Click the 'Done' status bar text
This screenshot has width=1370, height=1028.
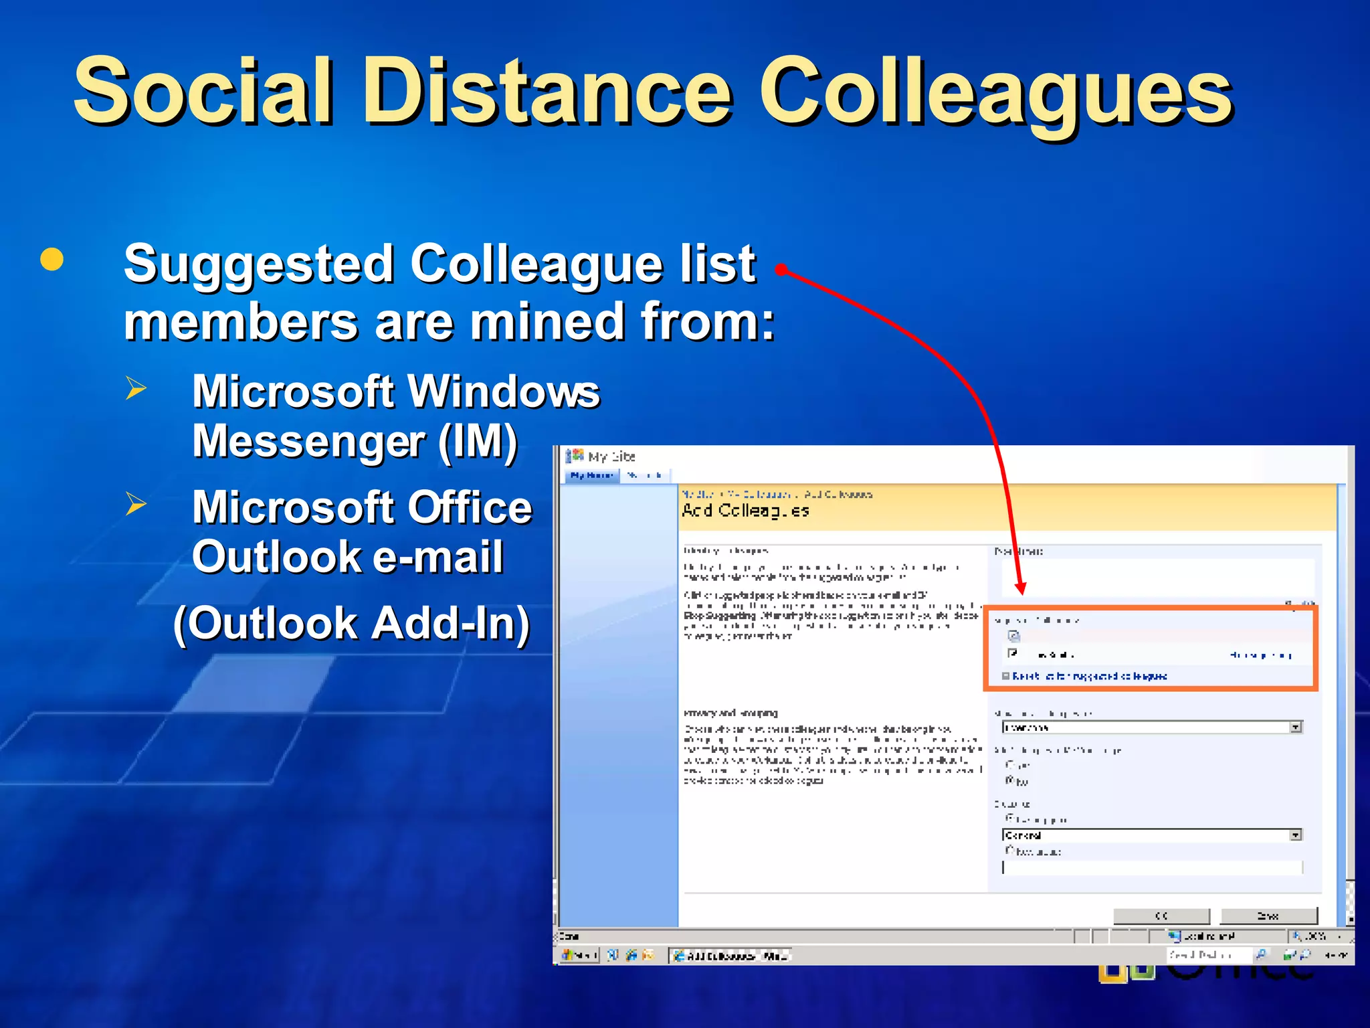[x=569, y=936]
